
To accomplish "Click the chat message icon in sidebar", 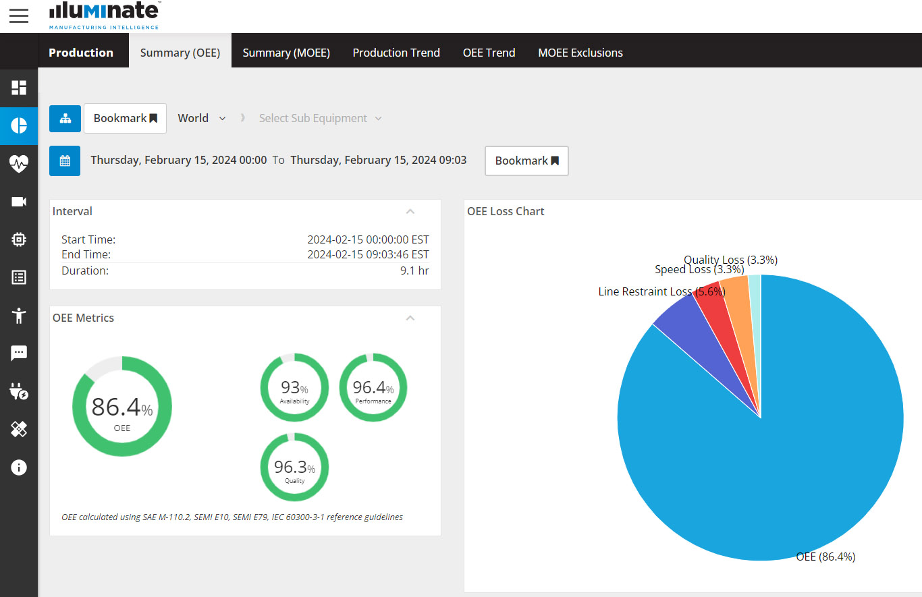I will 19,353.
